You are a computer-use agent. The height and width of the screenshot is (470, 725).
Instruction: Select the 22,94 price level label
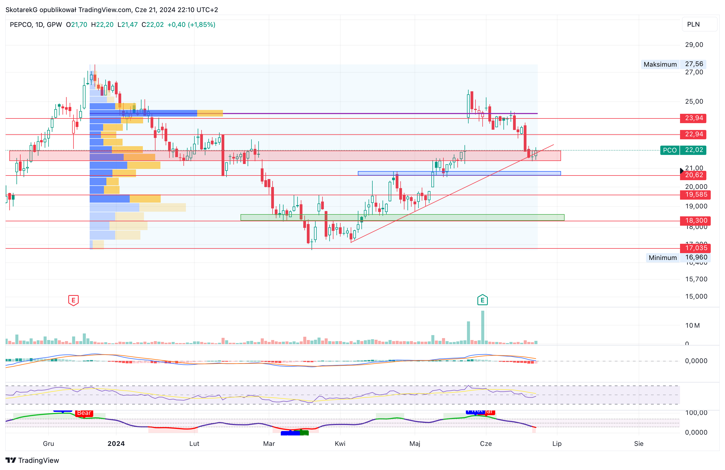(693, 134)
